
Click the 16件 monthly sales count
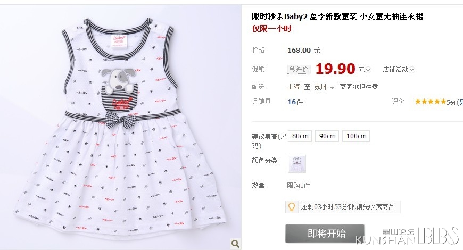295,102
